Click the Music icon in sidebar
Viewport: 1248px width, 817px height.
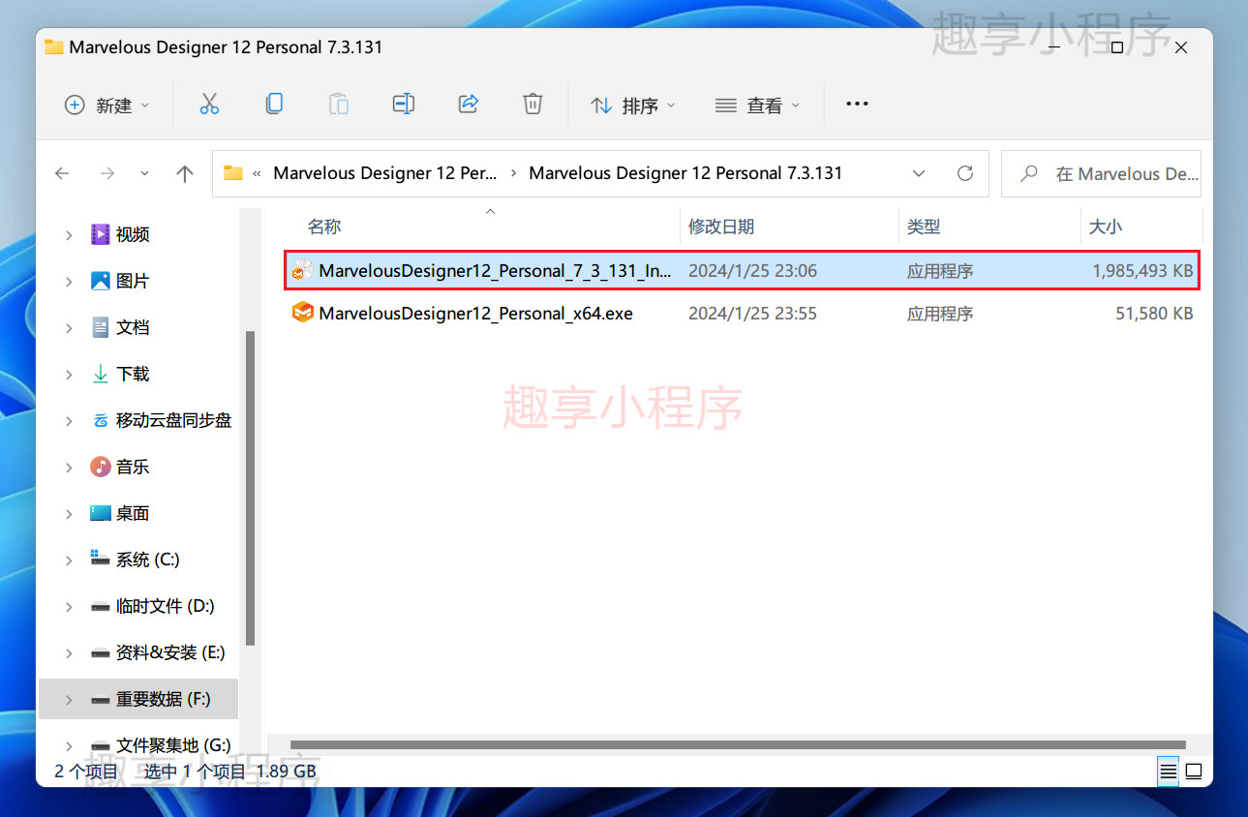coord(101,467)
